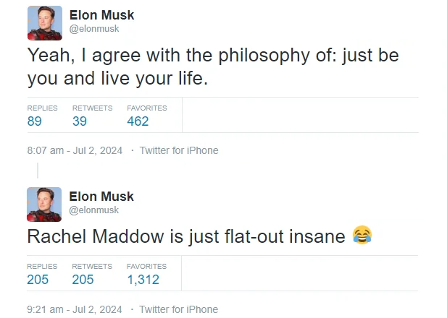Open the 9:21 am - Jul 2, 2024 timestamp
Screen dimensions: 447x318
click(75, 309)
